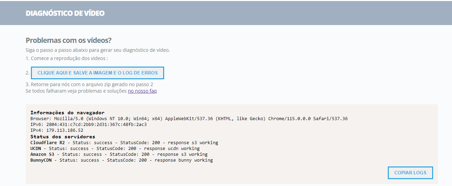Screen dimensions: 452x186
Task: Click the step number 2 label
Action: point(27,73)
